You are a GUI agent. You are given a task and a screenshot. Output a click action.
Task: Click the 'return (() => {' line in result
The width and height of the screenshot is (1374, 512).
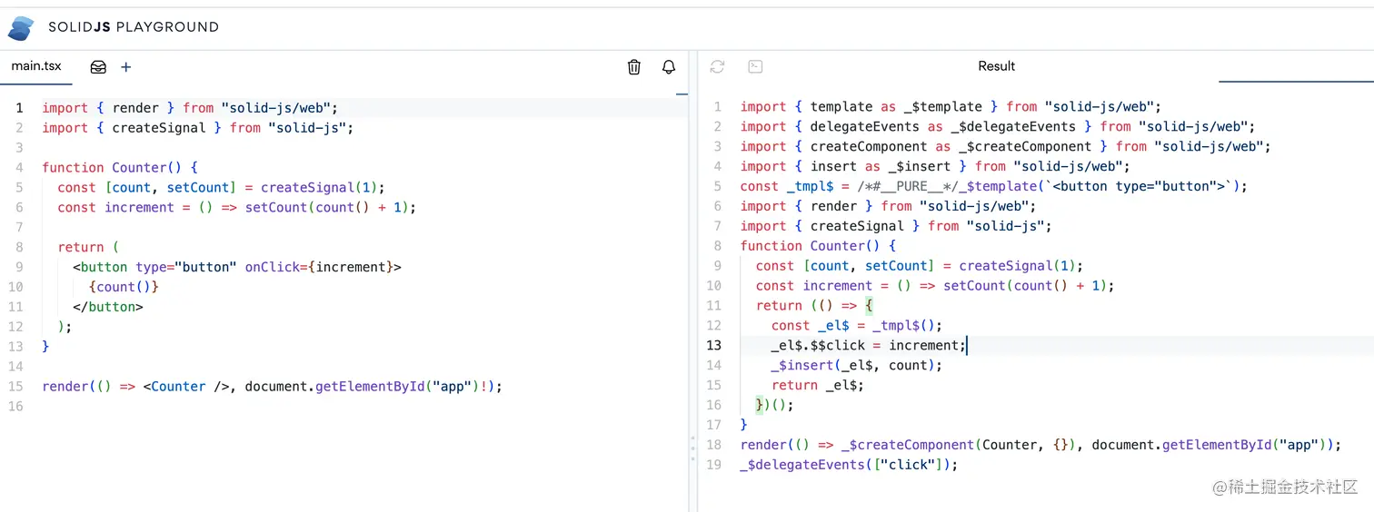pos(814,305)
